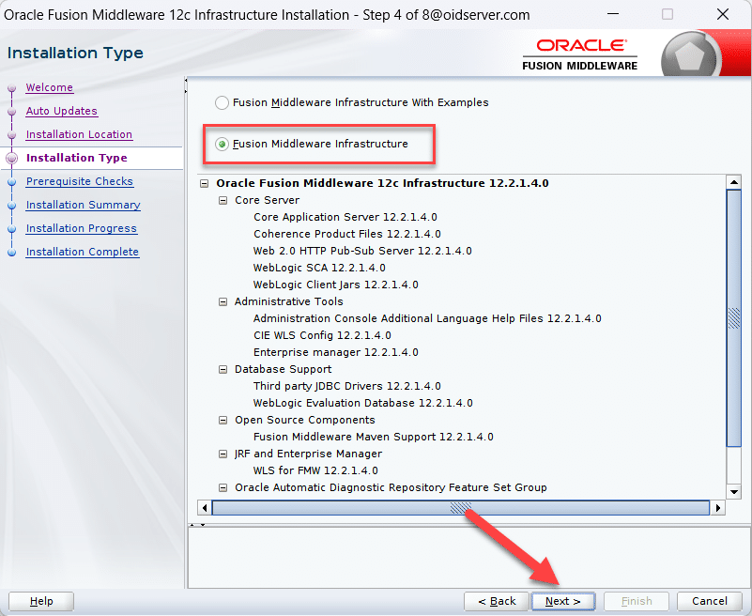Open Help for the installer
The width and height of the screenshot is (752, 616).
pos(41,601)
